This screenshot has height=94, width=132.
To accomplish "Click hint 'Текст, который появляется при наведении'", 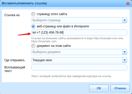I will coord(71,76).
